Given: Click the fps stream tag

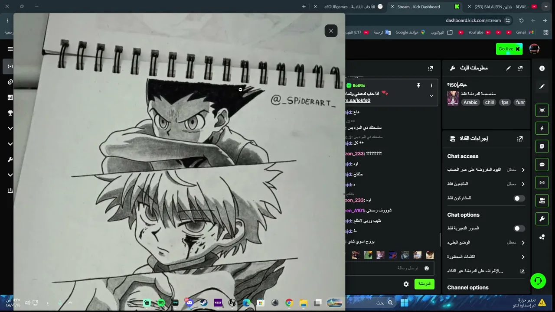Looking at the screenshot, I should click(x=505, y=102).
